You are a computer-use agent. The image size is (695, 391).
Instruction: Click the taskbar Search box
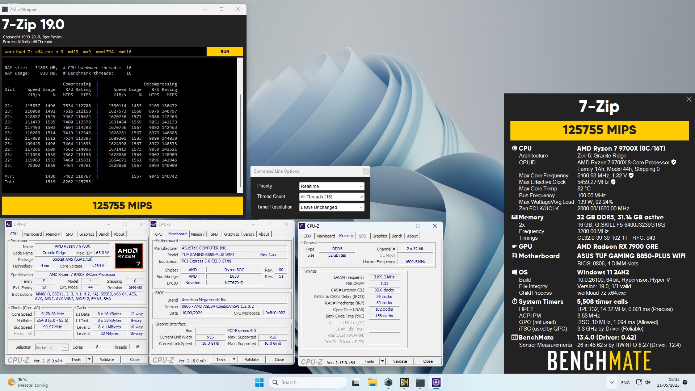pyautogui.click(x=308, y=382)
